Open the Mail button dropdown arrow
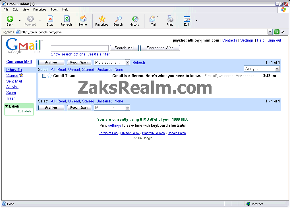 pos(158,17)
